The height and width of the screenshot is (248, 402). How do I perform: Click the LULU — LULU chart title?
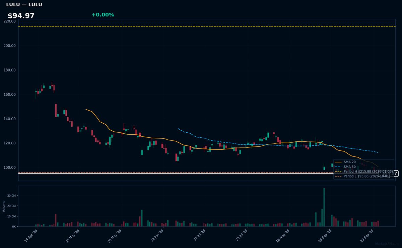click(24, 5)
